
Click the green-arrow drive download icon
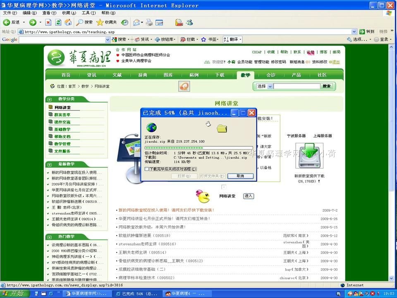309,156
